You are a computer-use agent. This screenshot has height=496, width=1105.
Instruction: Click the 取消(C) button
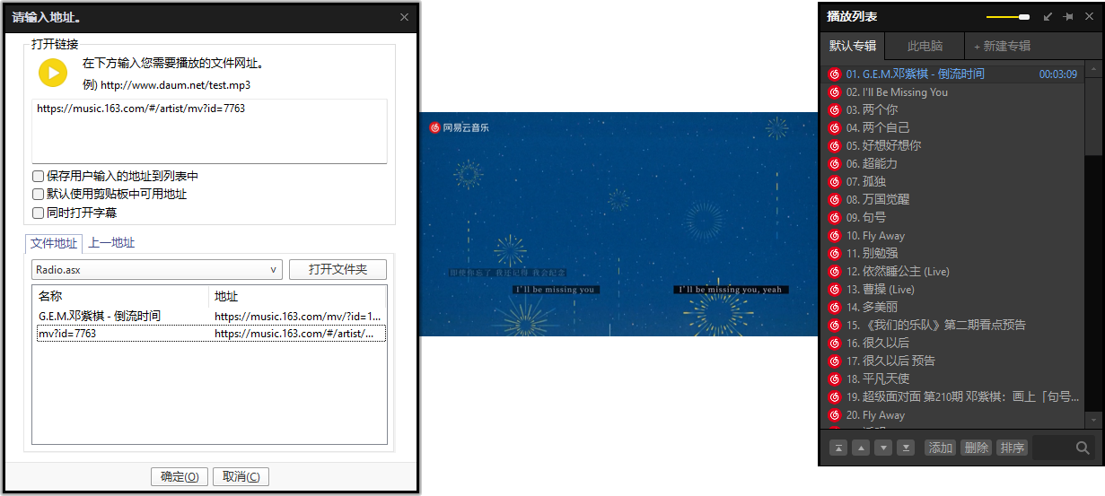click(241, 477)
